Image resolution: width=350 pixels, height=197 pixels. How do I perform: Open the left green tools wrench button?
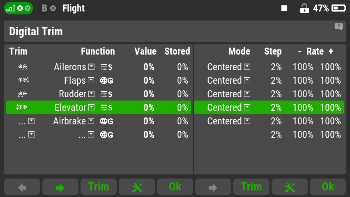(x=137, y=187)
